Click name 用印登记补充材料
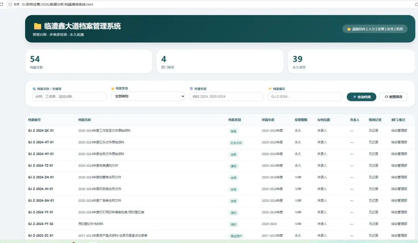The width and height of the screenshot is (418, 243). [x=91, y=224]
